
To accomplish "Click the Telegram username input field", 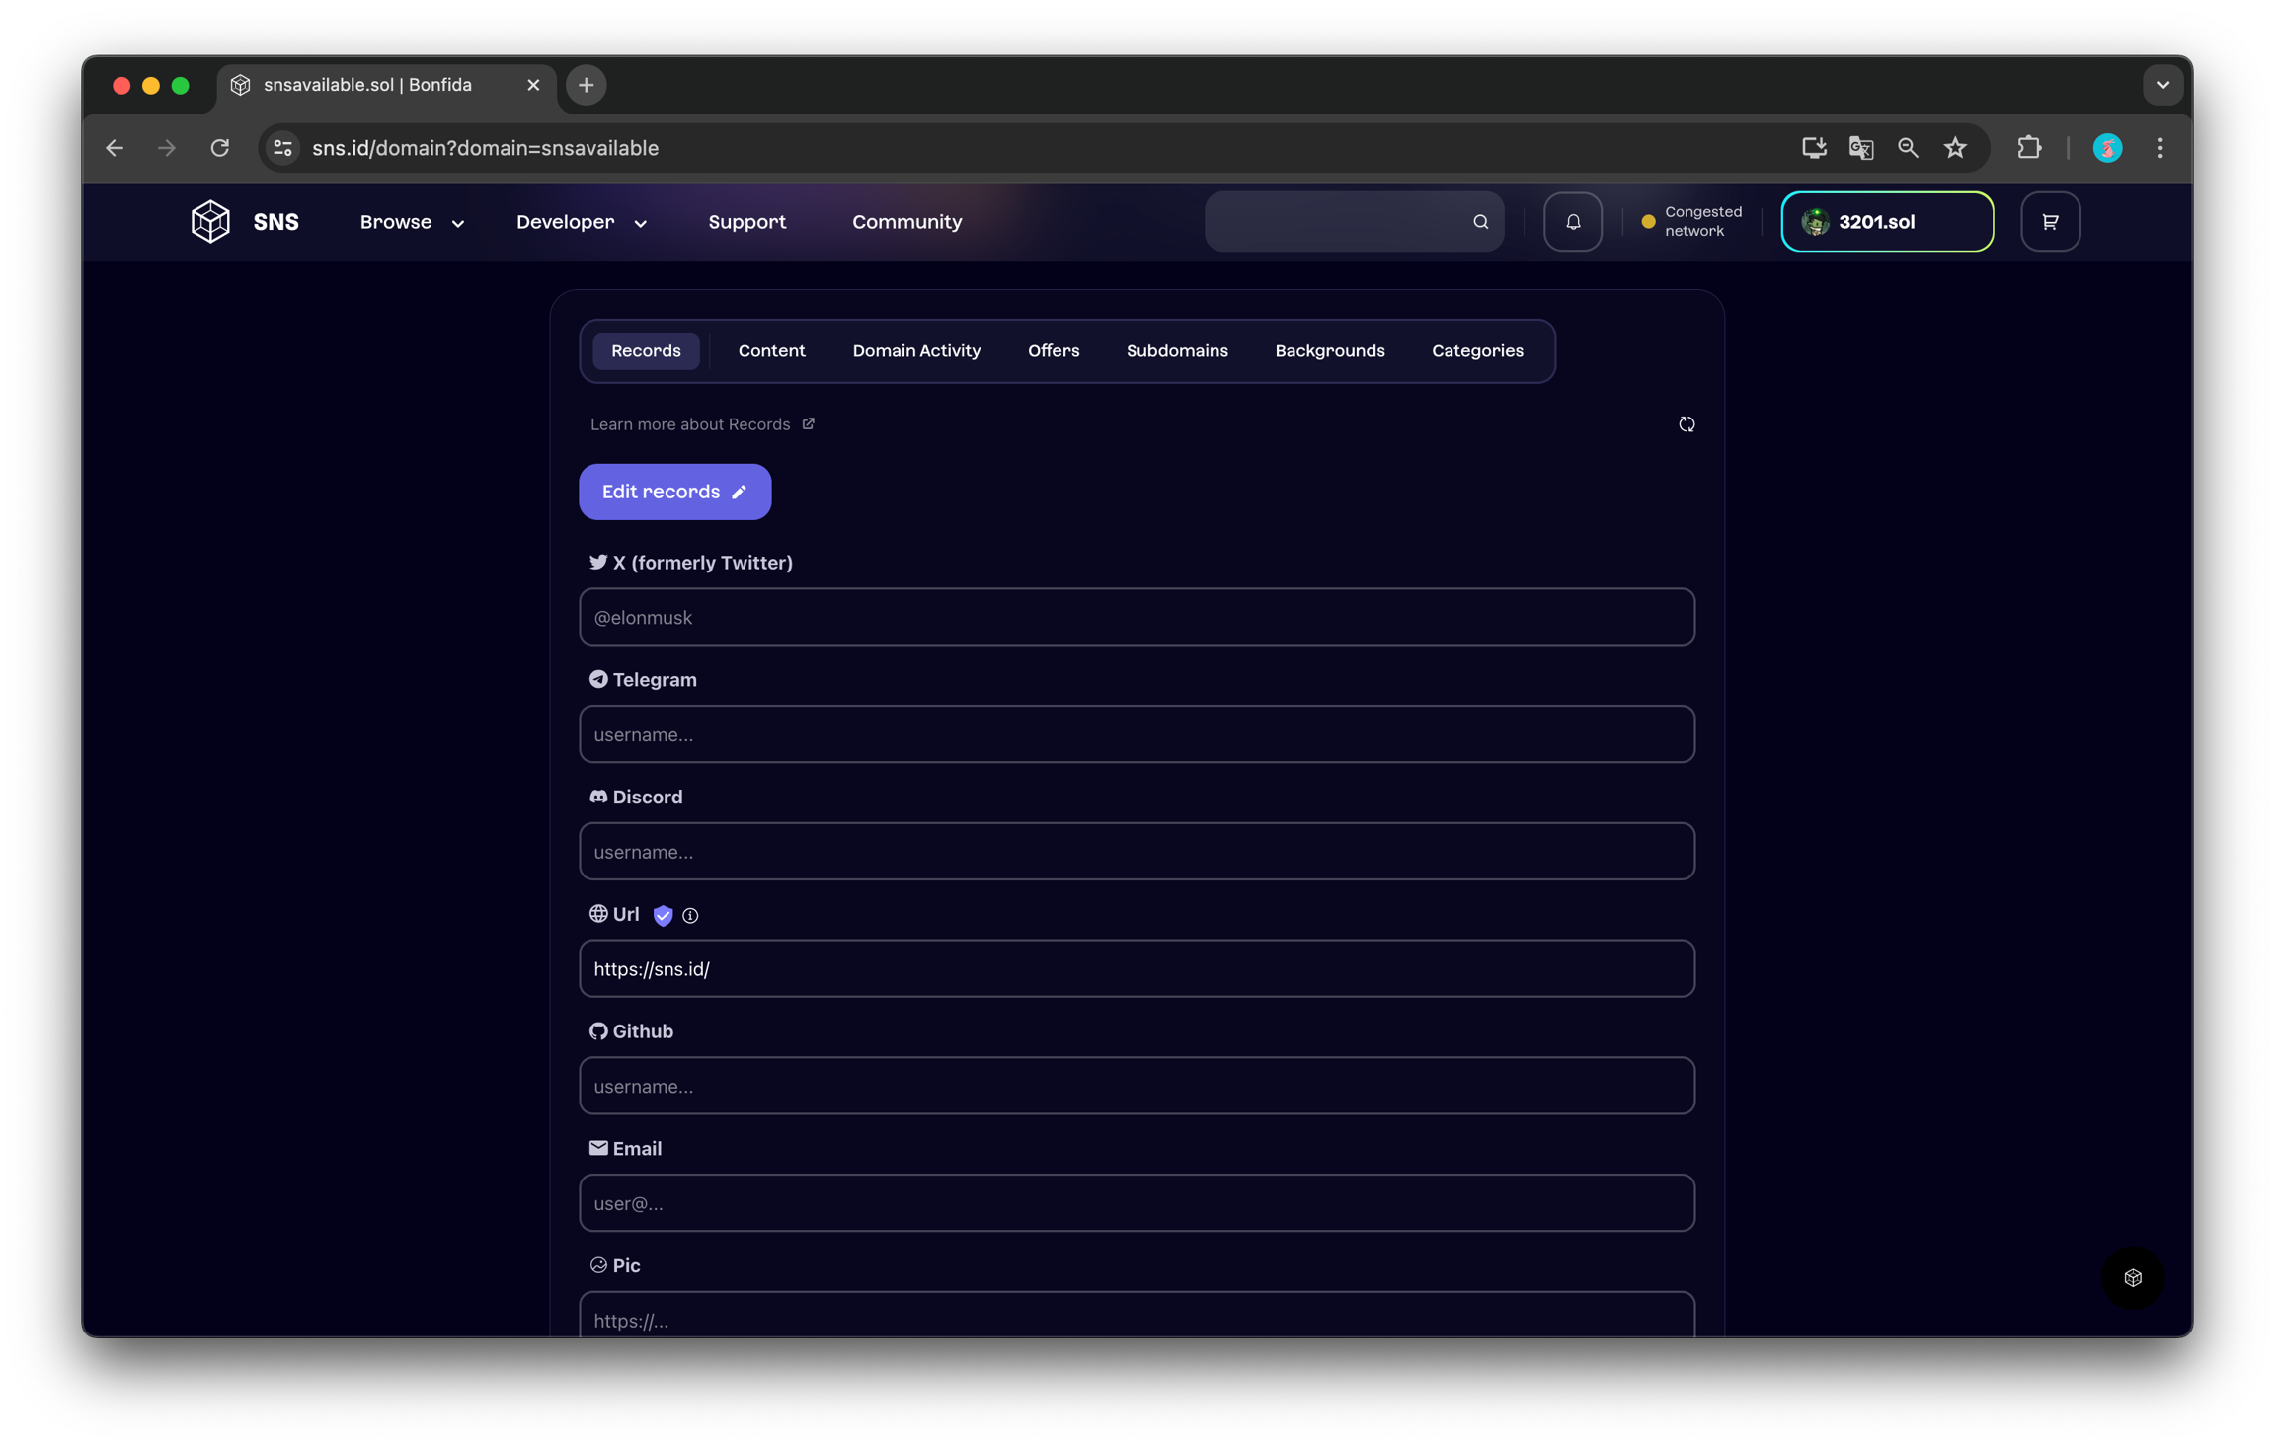I will click(x=1137, y=734).
